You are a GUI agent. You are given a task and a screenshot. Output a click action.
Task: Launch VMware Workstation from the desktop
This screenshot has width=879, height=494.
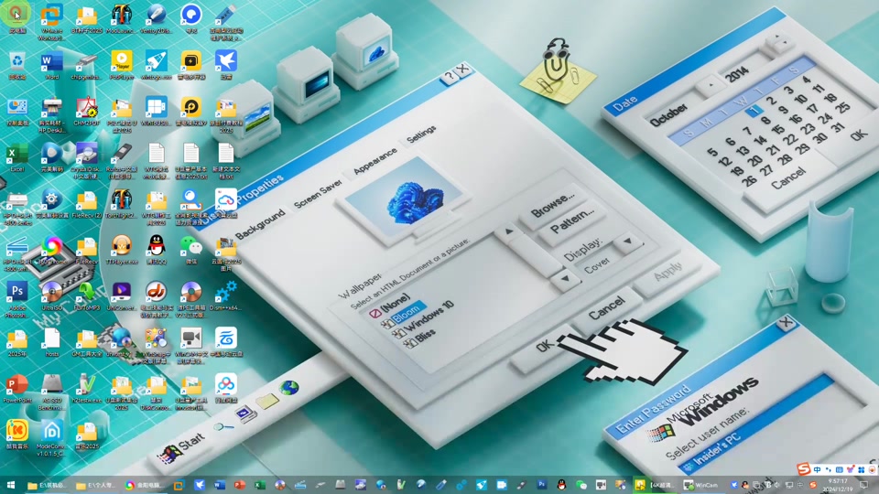pyautogui.click(x=51, y=21)
